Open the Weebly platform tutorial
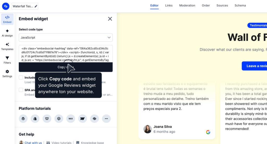The height and width of the screenshot is (144, 267). coord(47,119)
